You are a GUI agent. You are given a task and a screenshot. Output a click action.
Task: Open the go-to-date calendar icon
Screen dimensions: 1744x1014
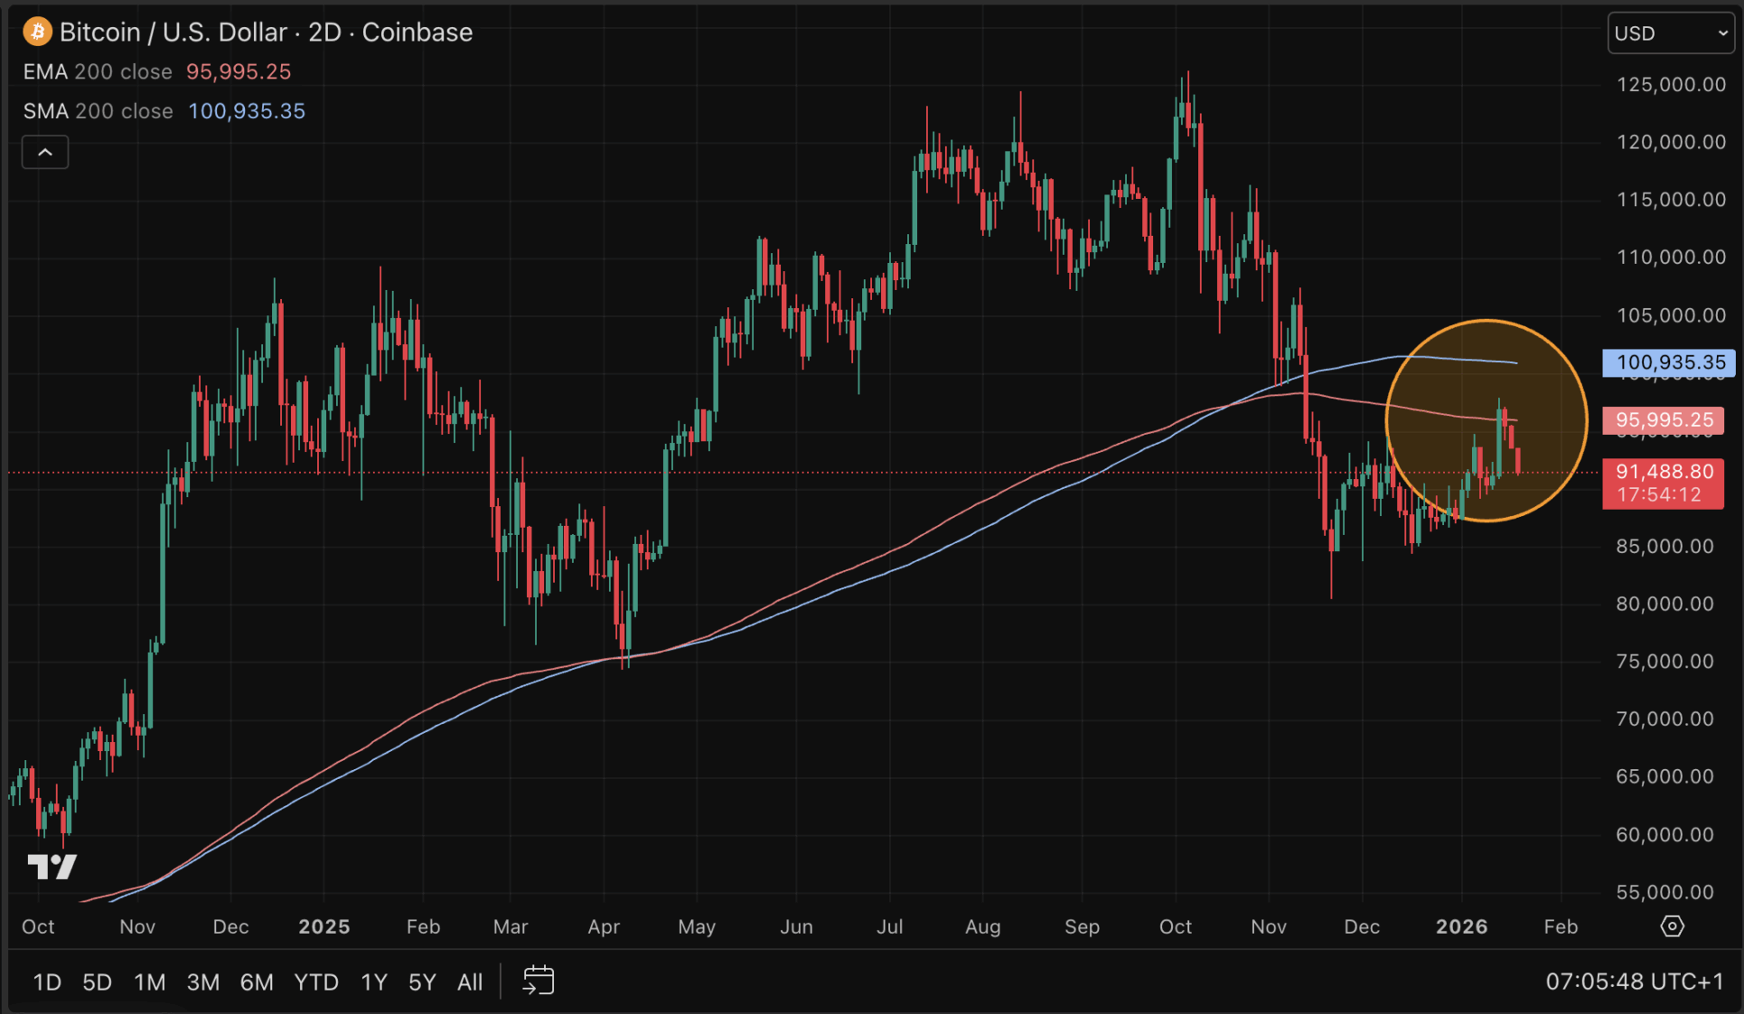pos(539,981)
